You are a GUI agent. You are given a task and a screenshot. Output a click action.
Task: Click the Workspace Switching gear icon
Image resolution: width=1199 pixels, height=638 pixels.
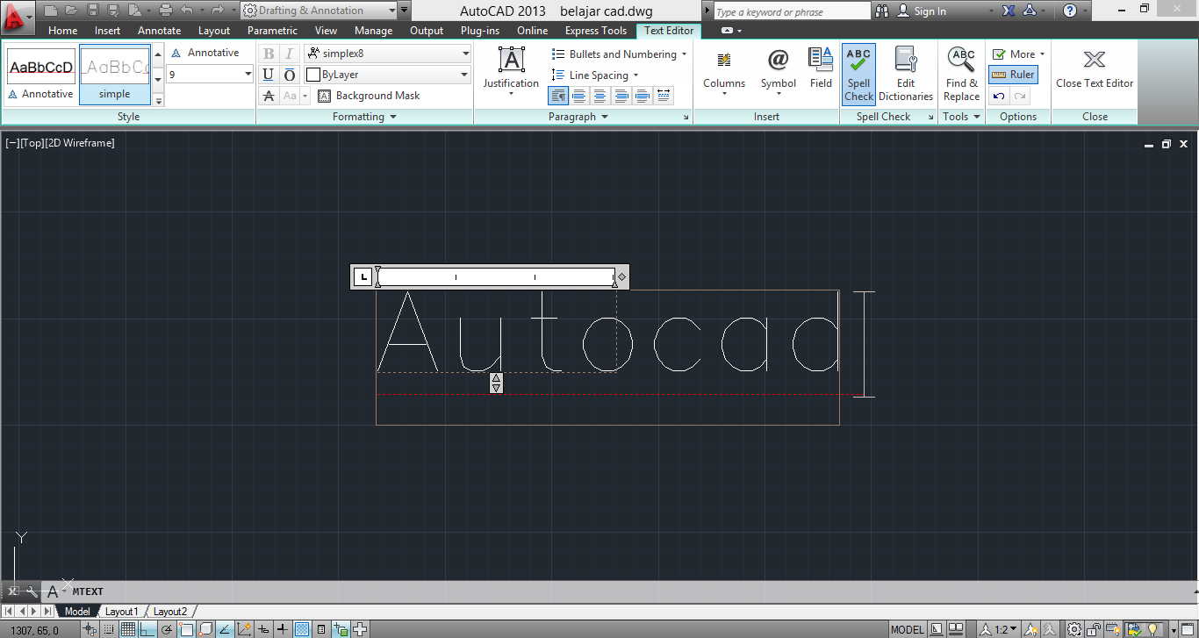pyautogui.click(x=1074, y=629)
